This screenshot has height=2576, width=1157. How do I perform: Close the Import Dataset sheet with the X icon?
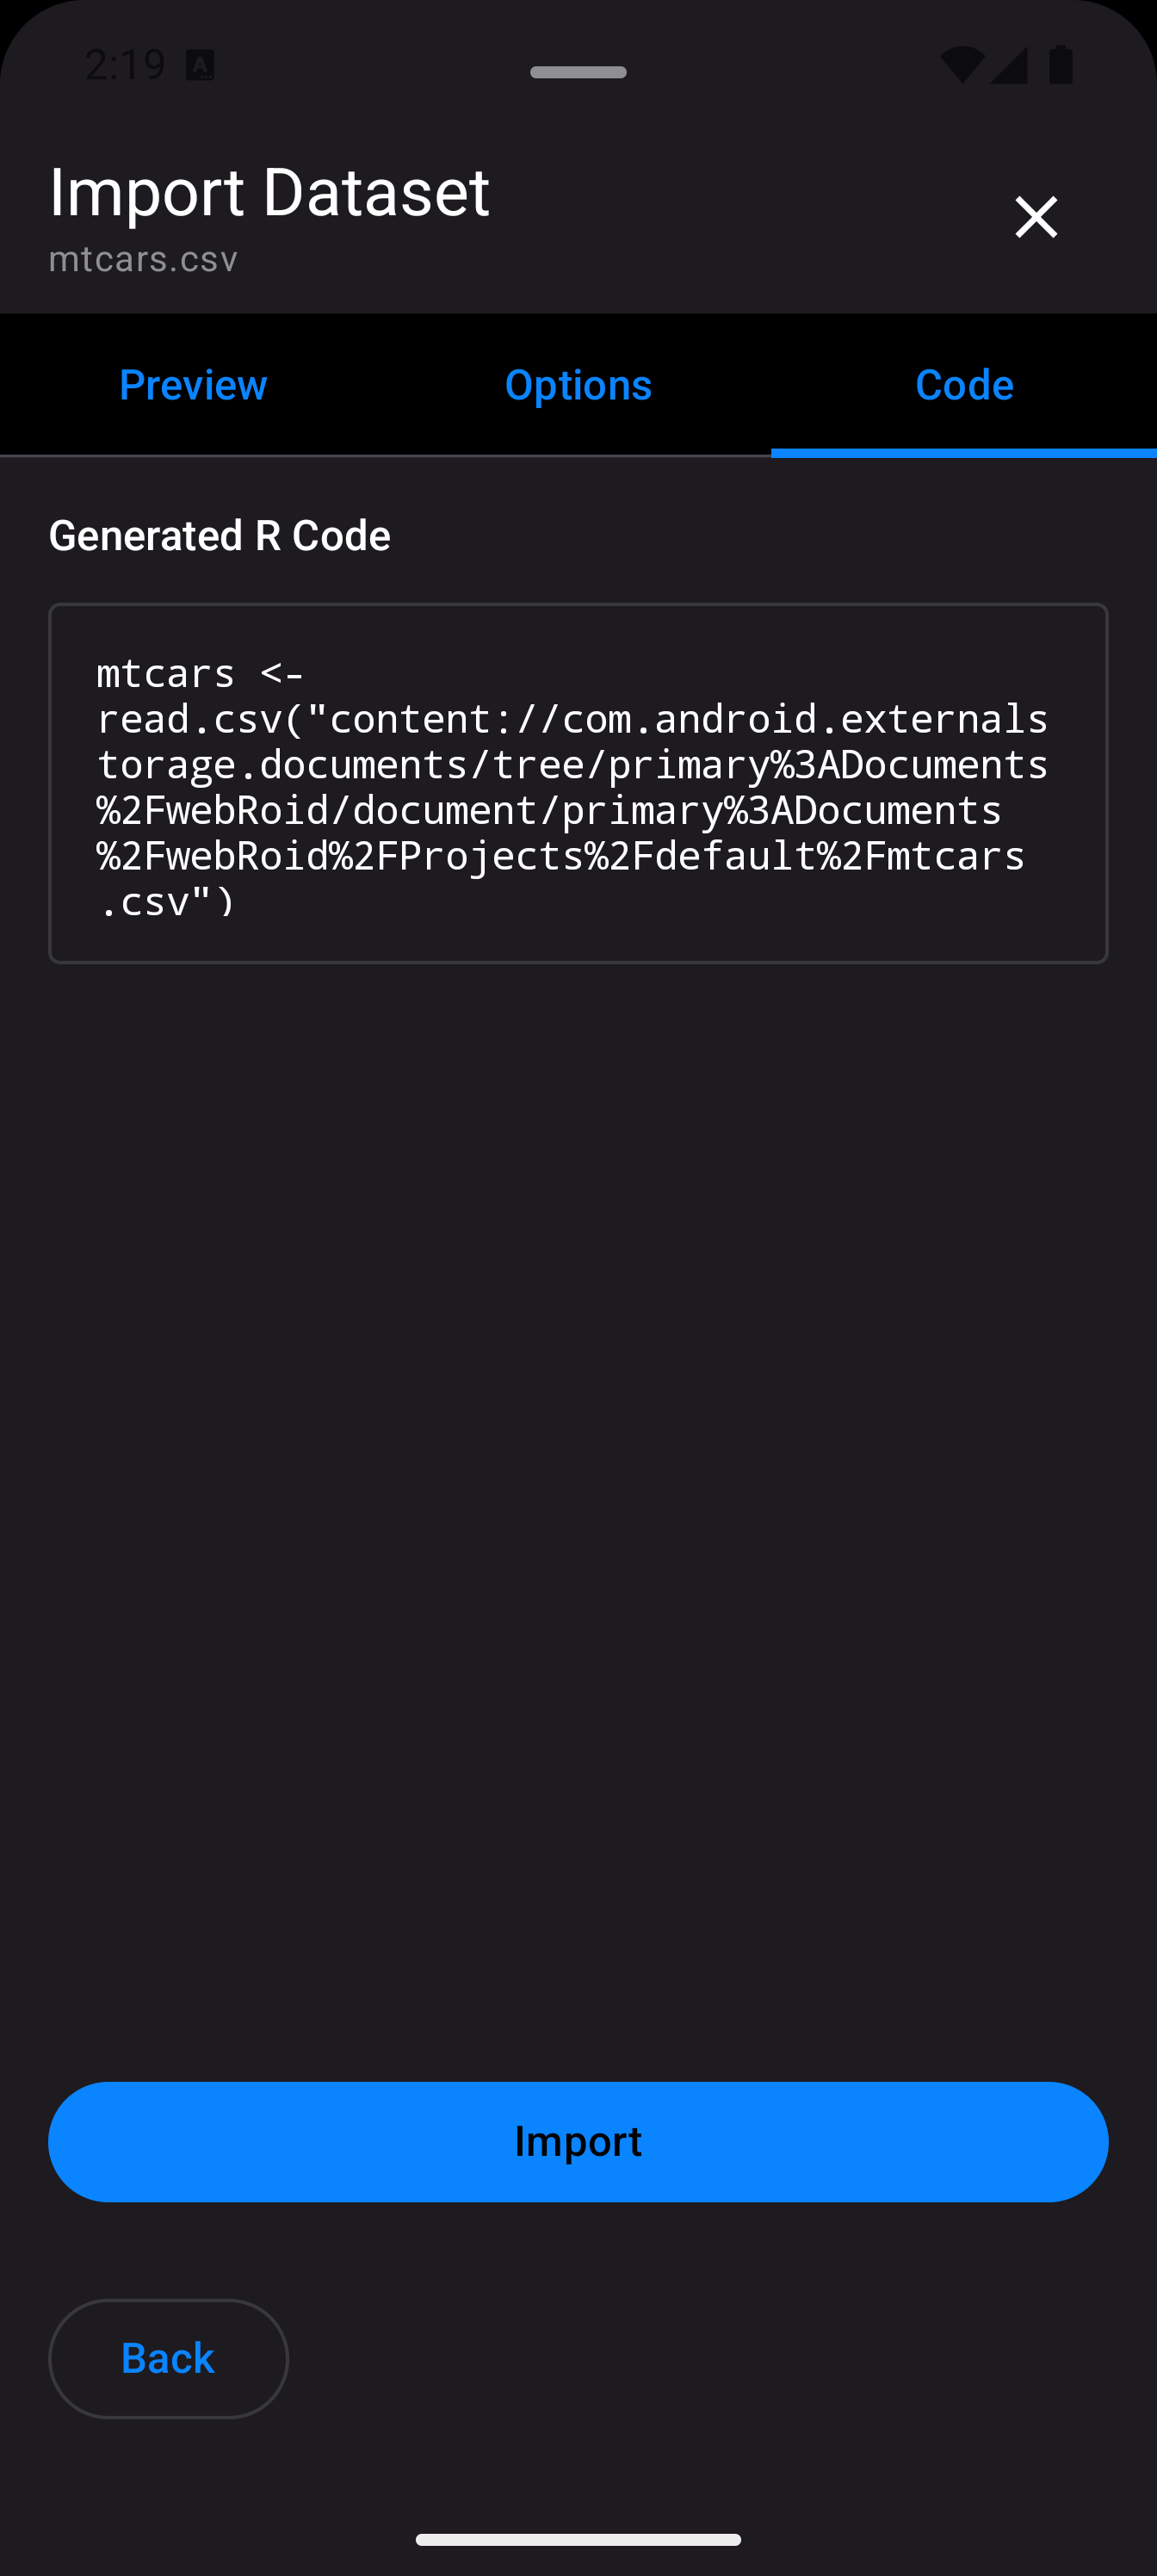click(x=1036, y=217)
